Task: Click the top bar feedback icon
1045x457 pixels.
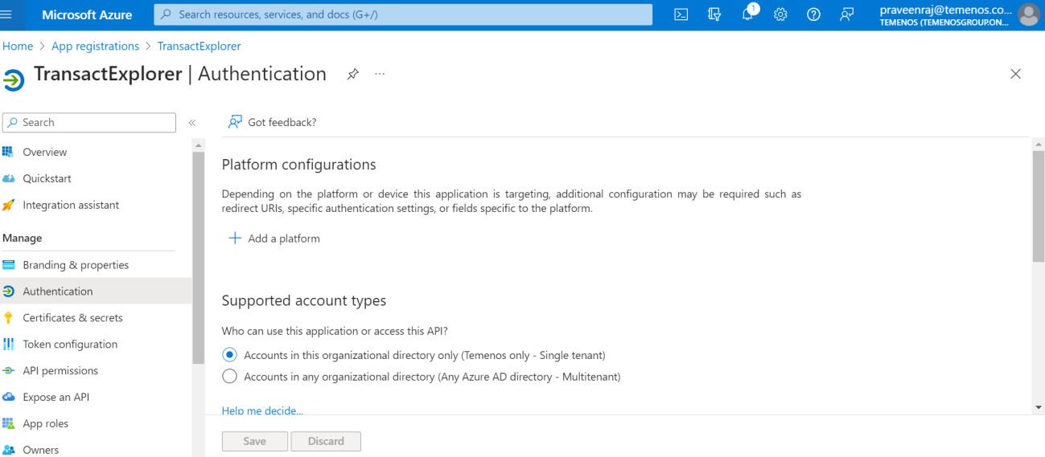Action: pyautogui.click(x=846, y=14)
